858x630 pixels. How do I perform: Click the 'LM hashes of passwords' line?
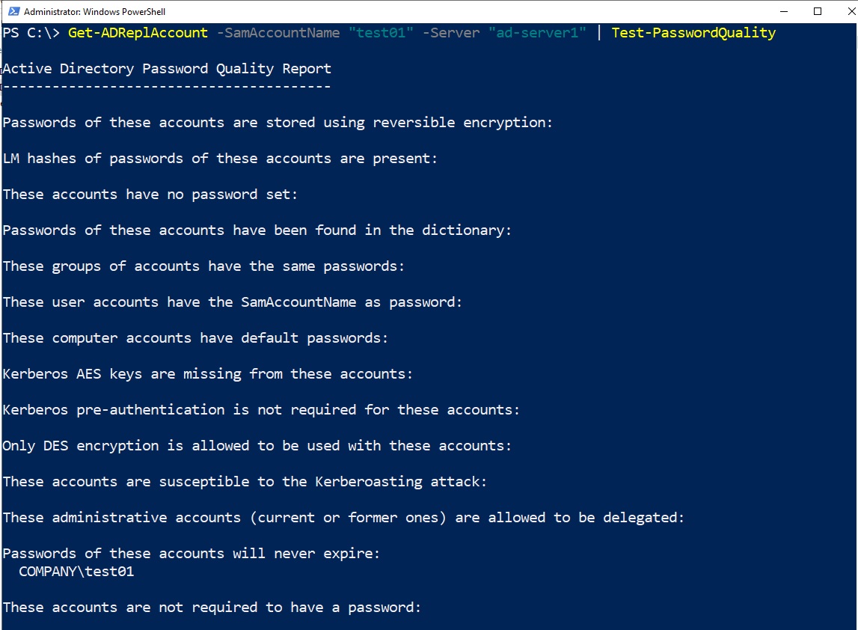tap(220, 159)
